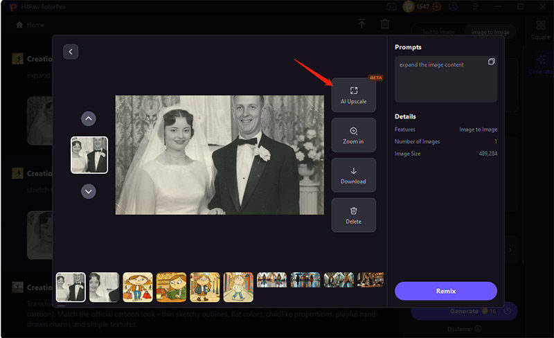The image size is (554, 338).
Task: Delete the current image
Action: click(353, 215)
